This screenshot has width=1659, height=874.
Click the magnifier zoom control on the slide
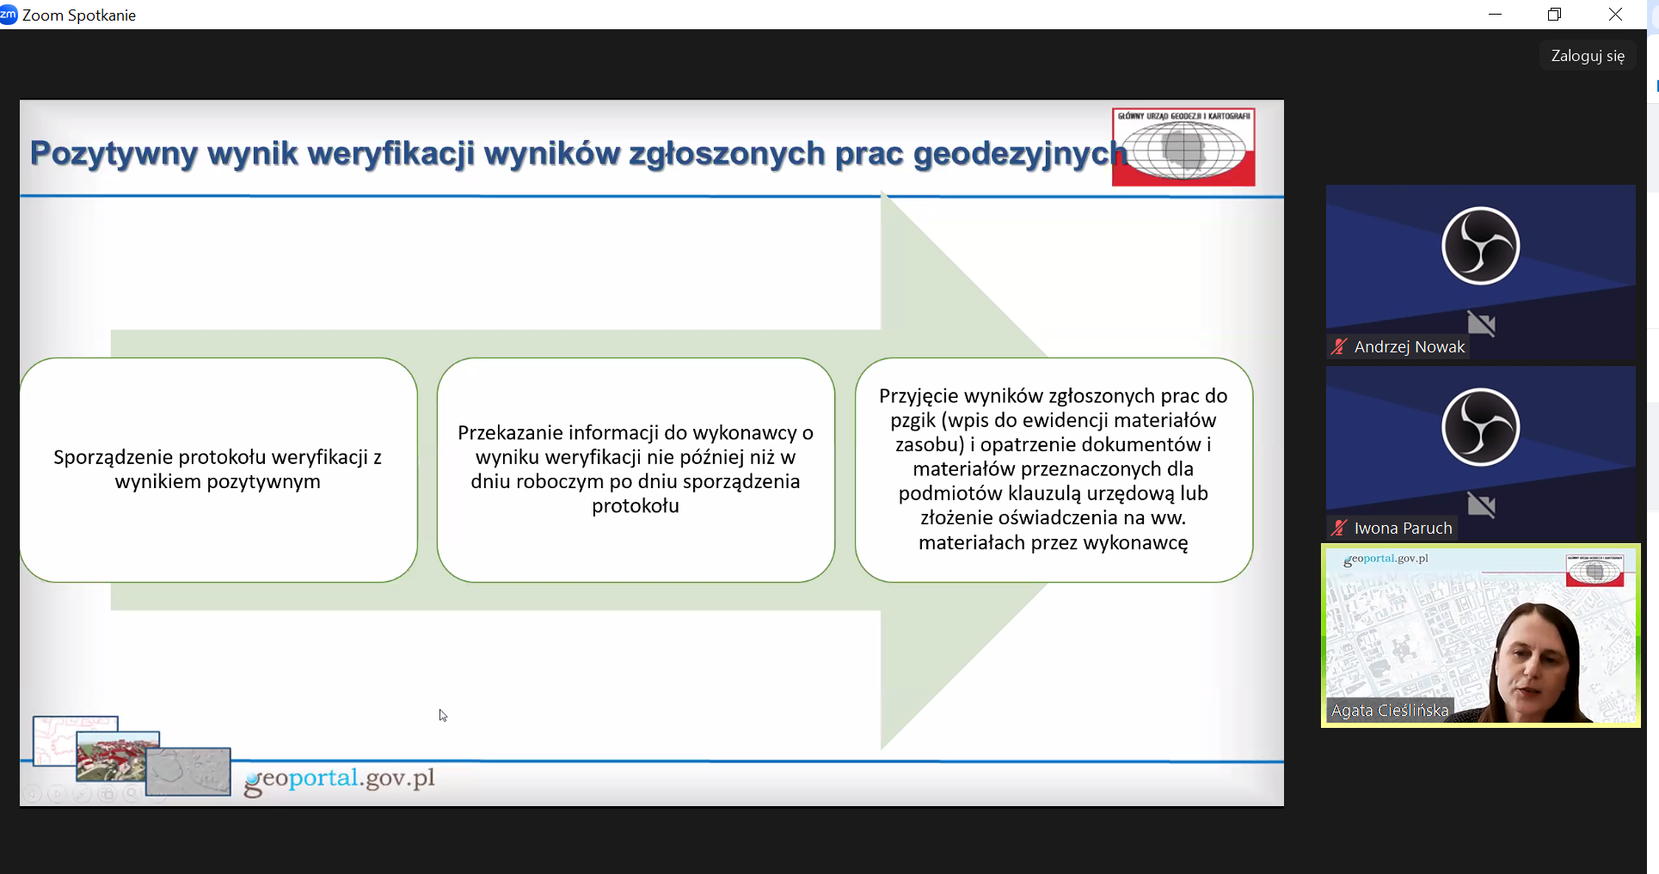132,794
